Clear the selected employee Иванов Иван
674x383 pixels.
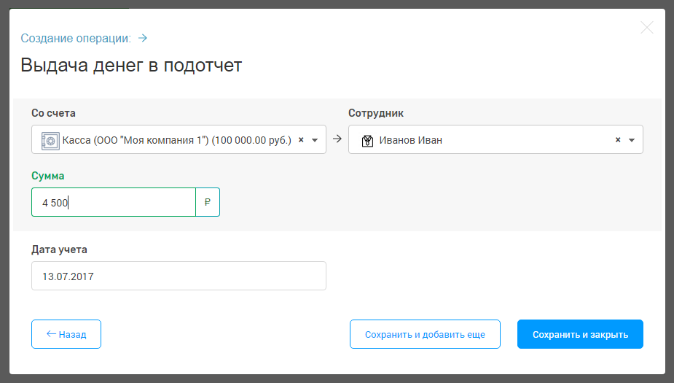[618, 140]
